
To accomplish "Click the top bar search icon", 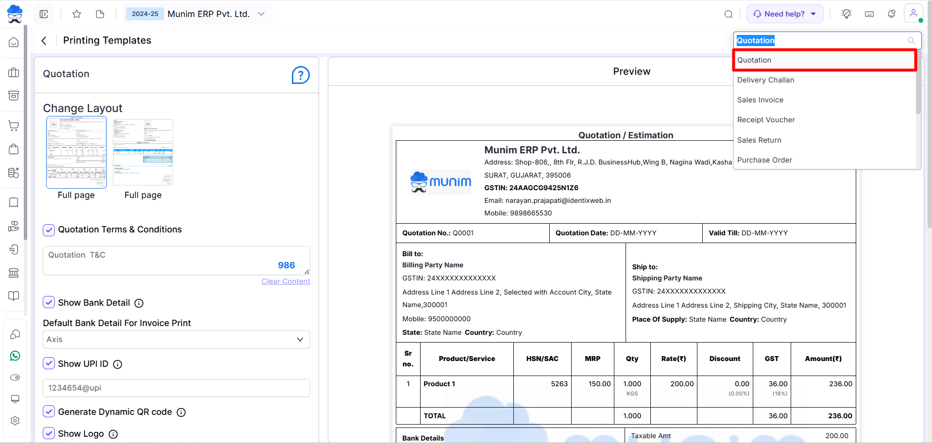I will 729,14.
